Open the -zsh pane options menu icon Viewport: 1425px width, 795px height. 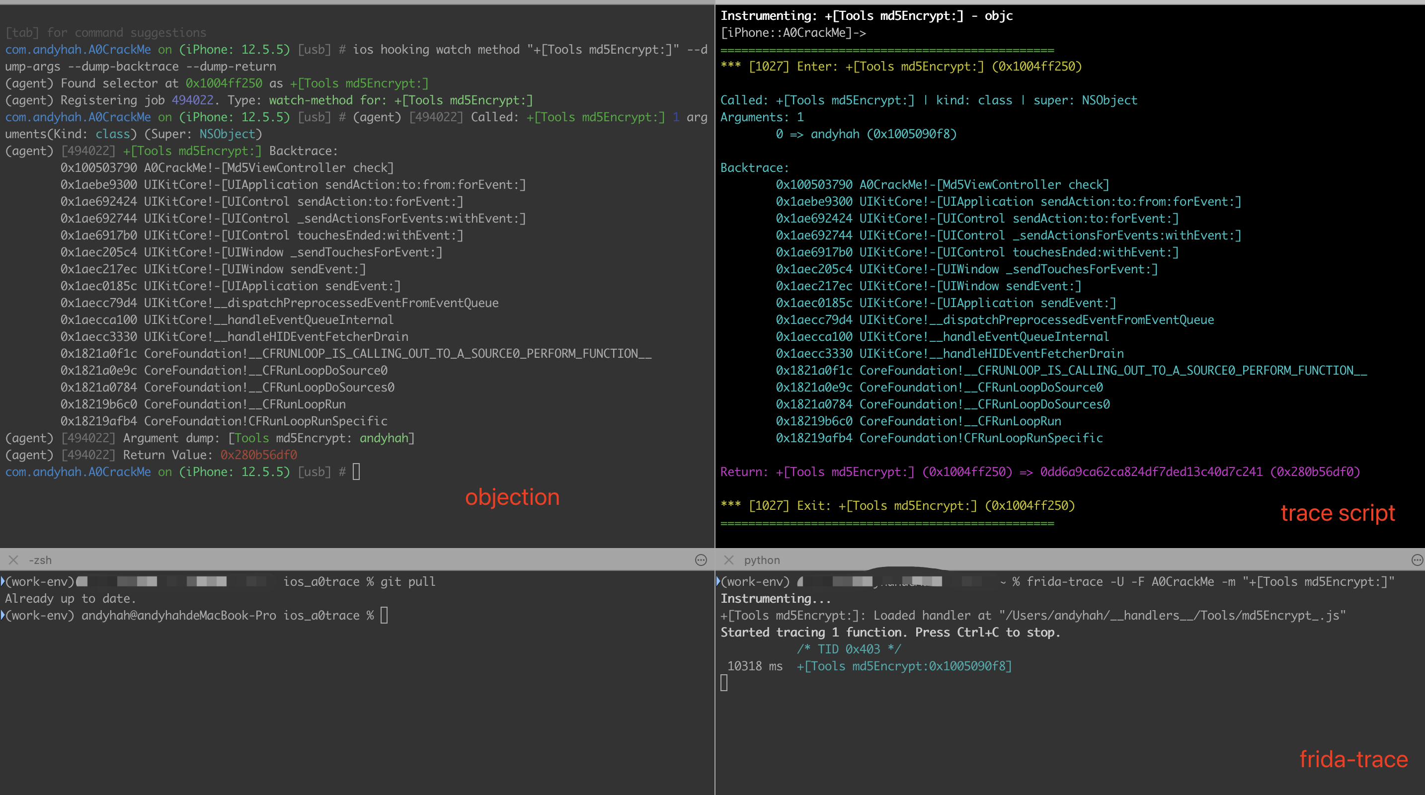pos(701,560)
